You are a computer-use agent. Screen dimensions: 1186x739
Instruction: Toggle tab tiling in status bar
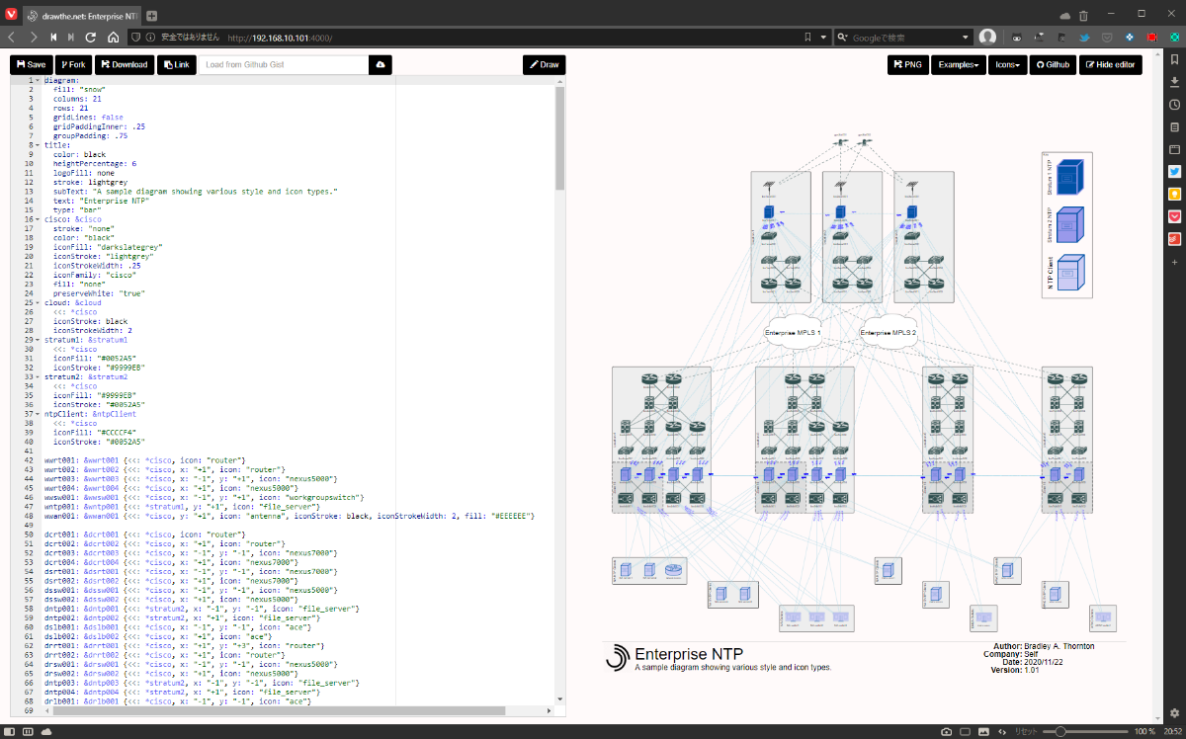point(965,731)
